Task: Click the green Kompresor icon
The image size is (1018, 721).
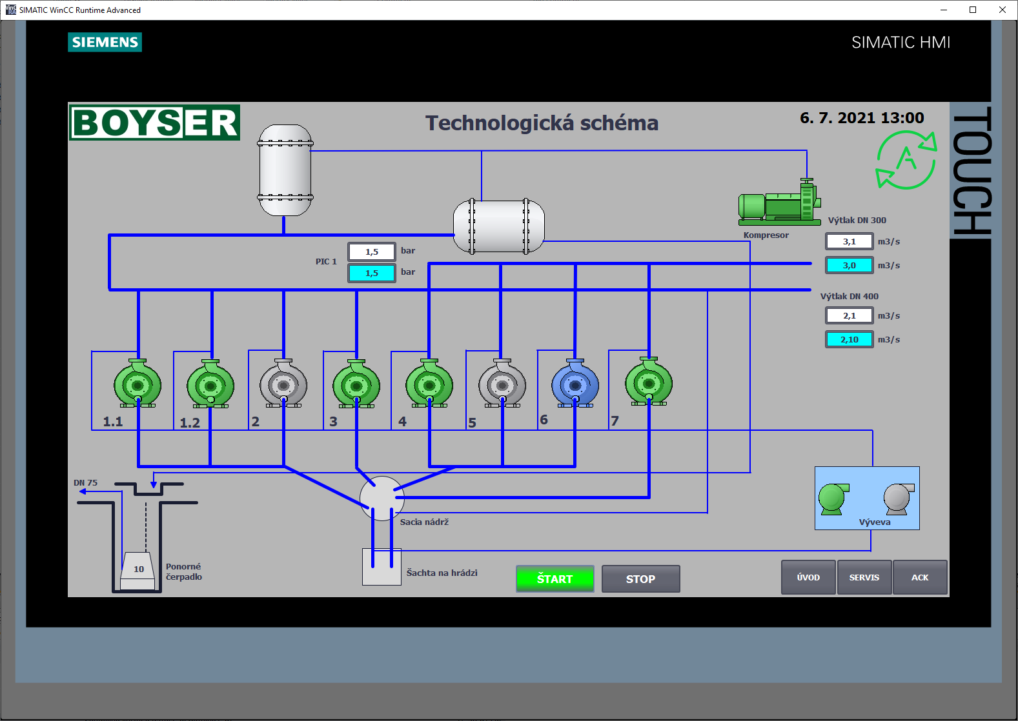Action: coord(780,202)
